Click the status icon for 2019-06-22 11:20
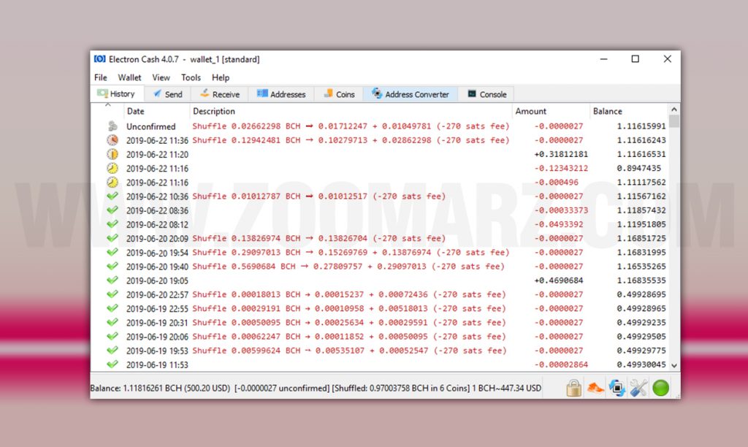 [112, 154]
